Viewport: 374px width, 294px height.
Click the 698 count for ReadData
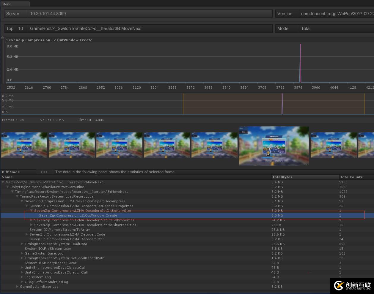(x=342, y=244)
